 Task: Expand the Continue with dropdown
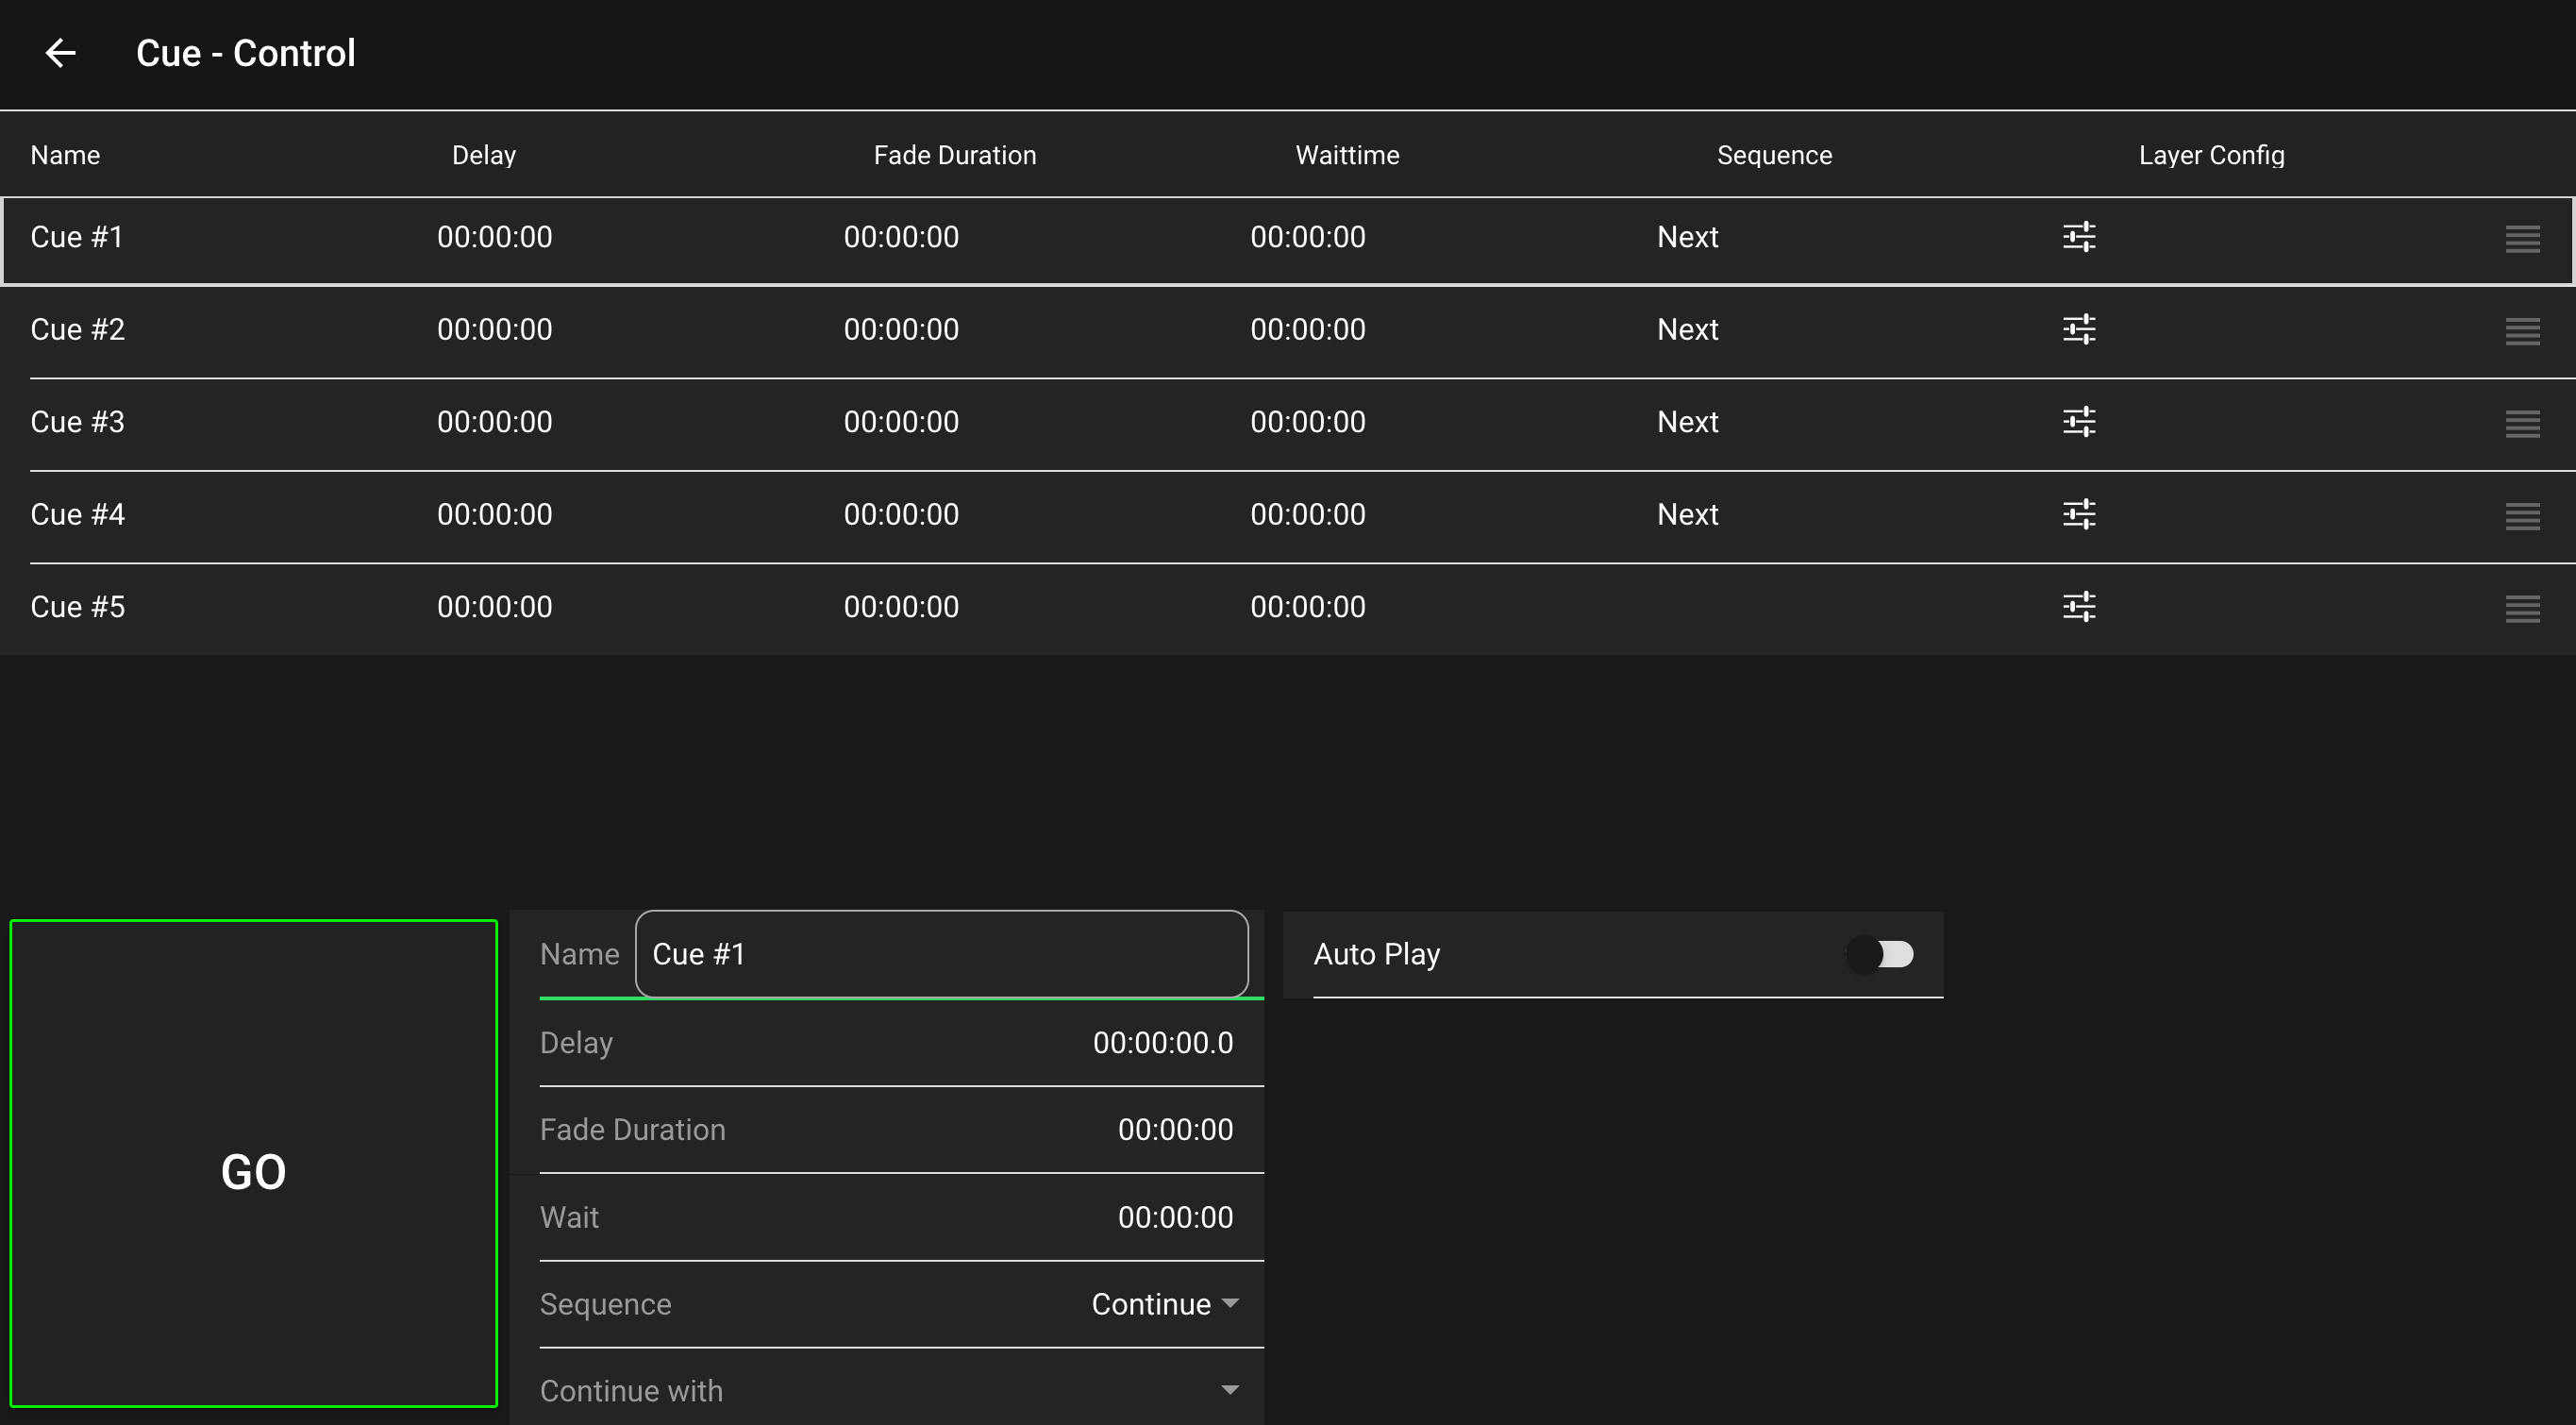tap(1229, 1391)
